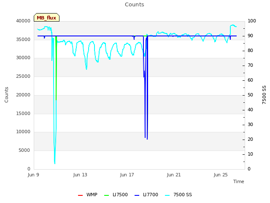Click the 40000 left axis value
The width and height of the screenshot is (270, 203).
pyautogui.click(x=23, y=21)
